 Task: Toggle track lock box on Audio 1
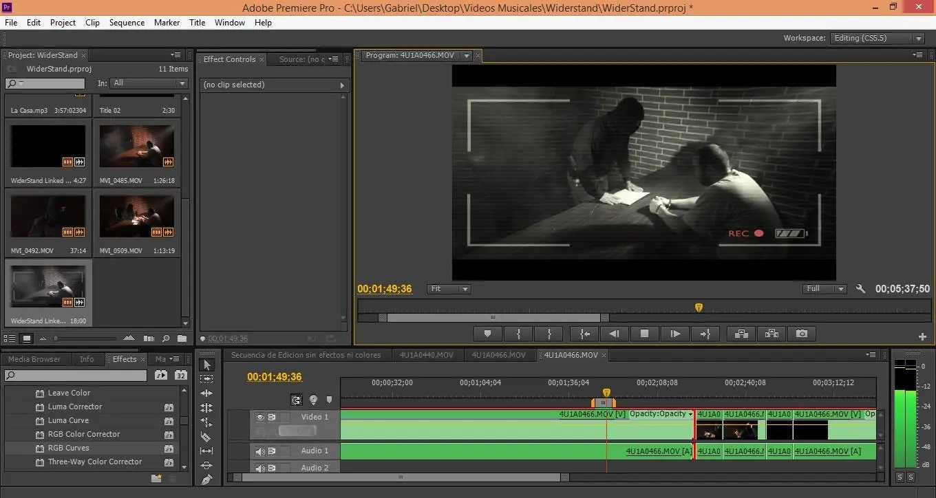(x=285, y=451)
